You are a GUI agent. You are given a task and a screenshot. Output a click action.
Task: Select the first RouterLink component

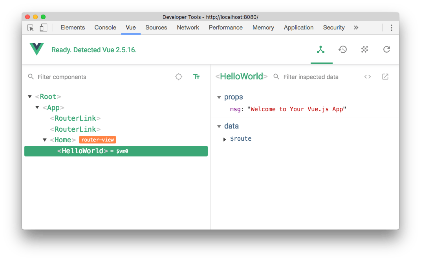click(75, 118)
